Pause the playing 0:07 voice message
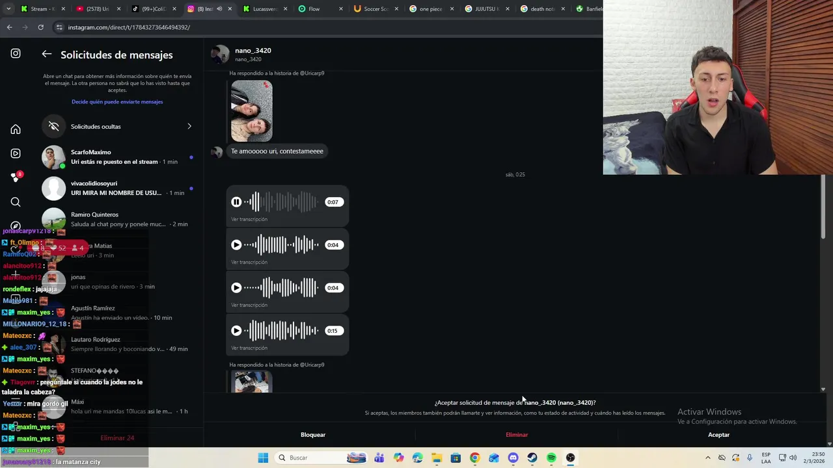The height and width of the screenshot is (468, 833). [236, 202]
